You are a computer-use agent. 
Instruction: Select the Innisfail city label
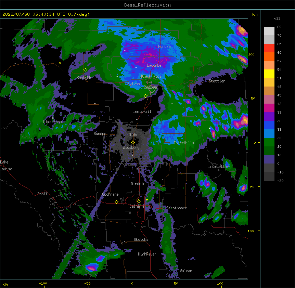(x=142, y=112)
